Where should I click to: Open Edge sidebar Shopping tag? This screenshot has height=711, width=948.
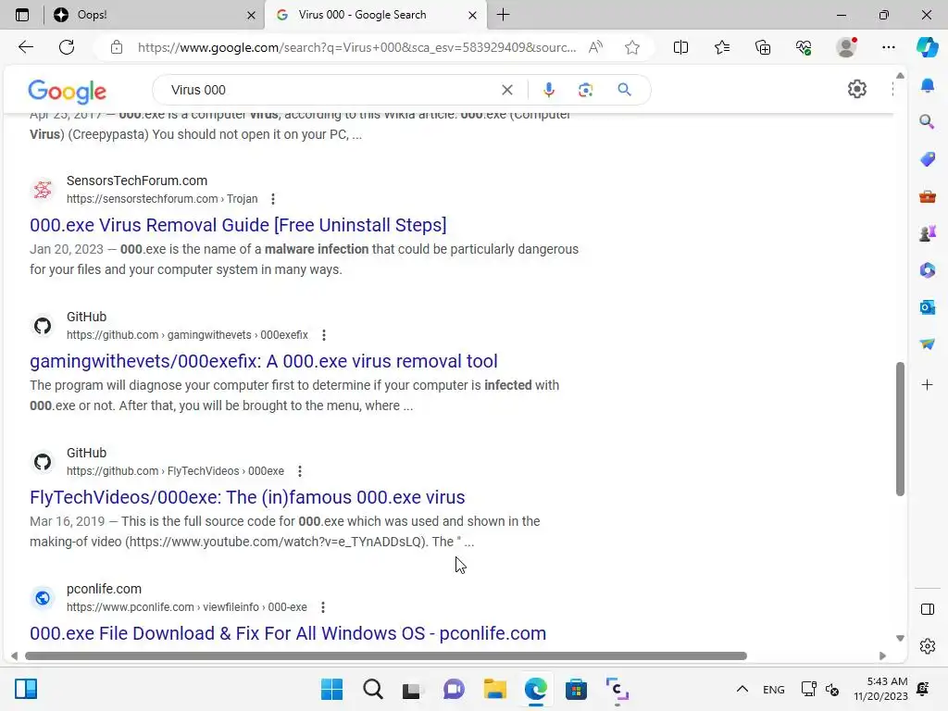coord(928,159)
